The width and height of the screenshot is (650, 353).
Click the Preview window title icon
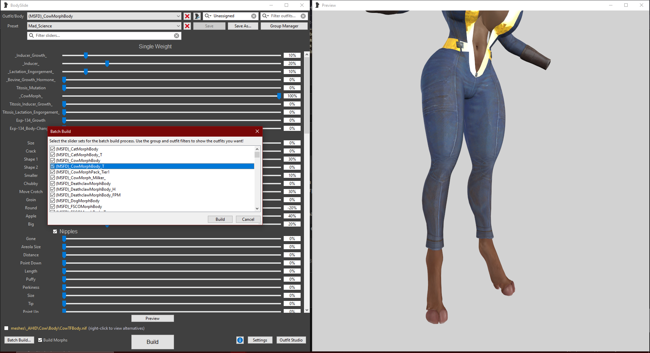(317, 5)
